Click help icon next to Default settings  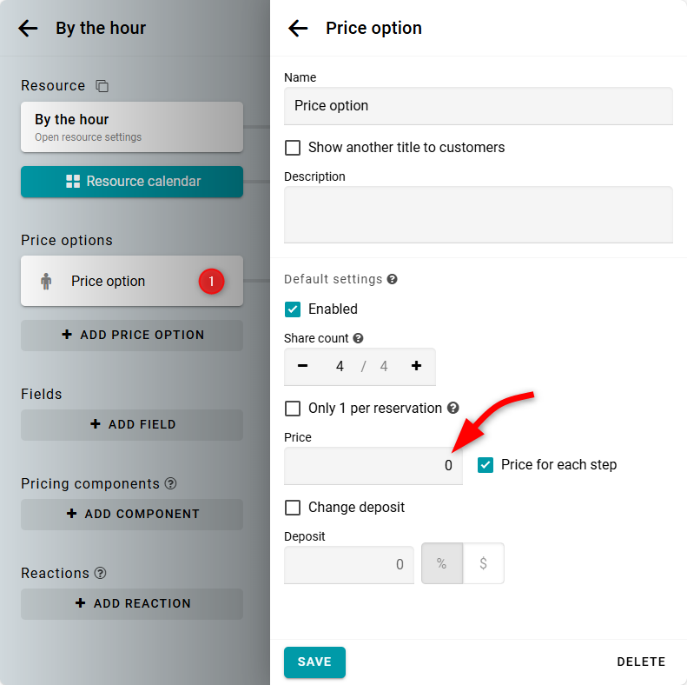point(393,280)
